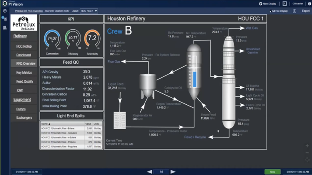Click the feed preheater exchanger symbol
312x175 pixels.
(x=119, y=120)
